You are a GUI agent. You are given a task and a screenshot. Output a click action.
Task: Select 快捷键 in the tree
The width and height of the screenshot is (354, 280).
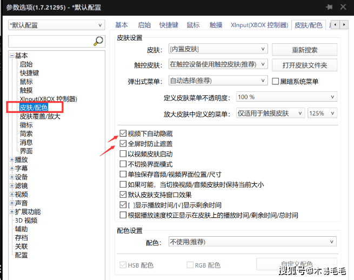click(x=29, y=73)
